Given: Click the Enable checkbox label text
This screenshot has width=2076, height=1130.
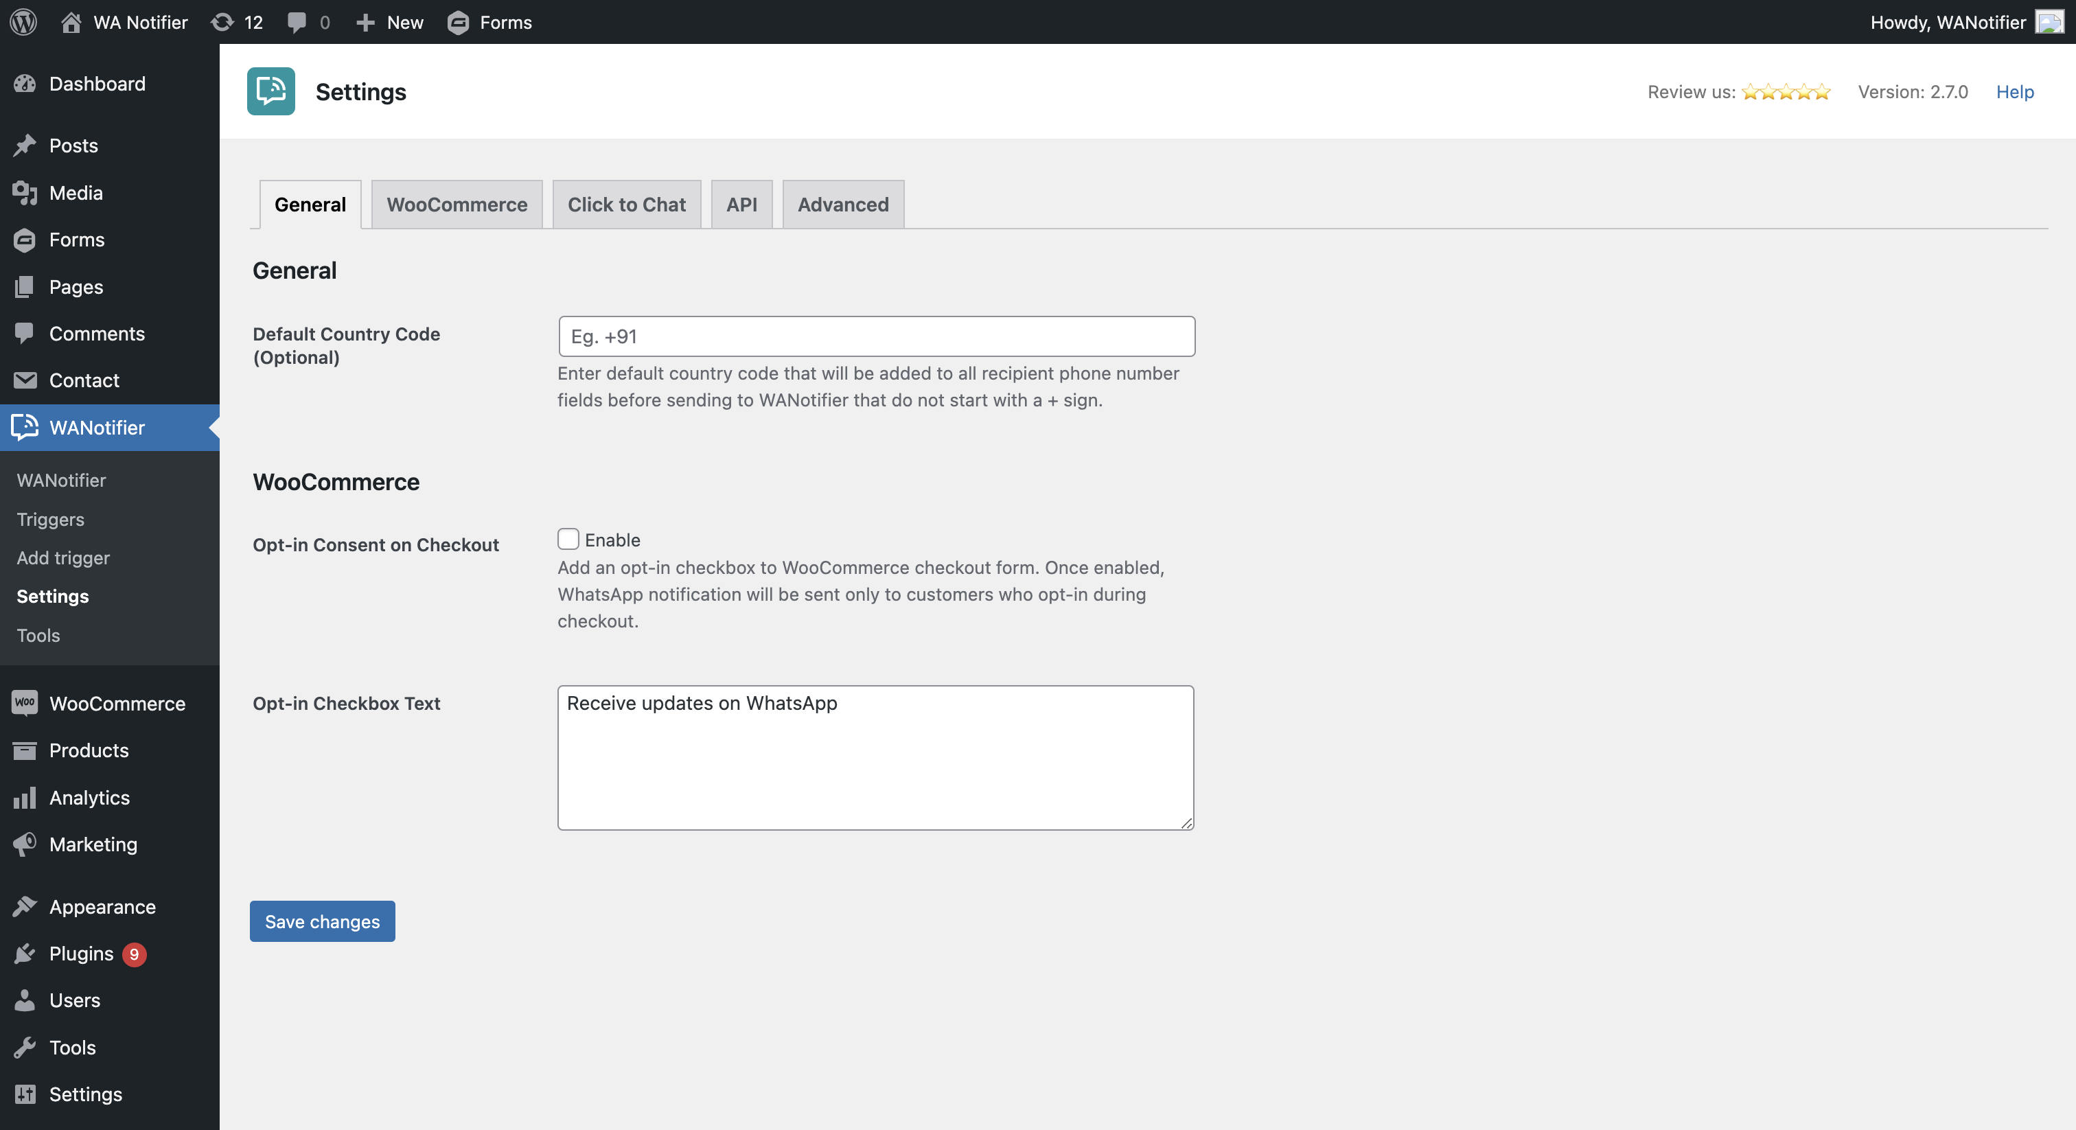Looking at the screenshot, I should (x=612, y=540).
